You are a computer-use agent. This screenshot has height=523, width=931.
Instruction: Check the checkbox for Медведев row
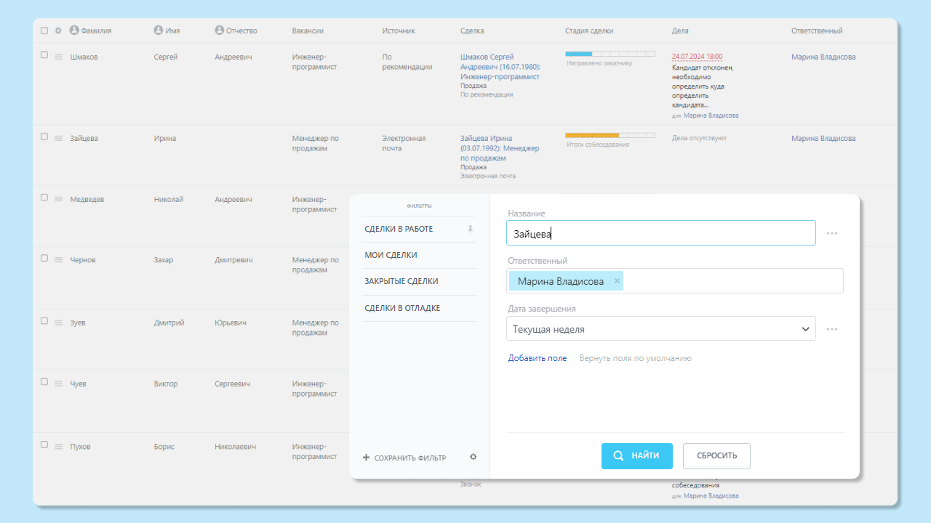point(44,198)
